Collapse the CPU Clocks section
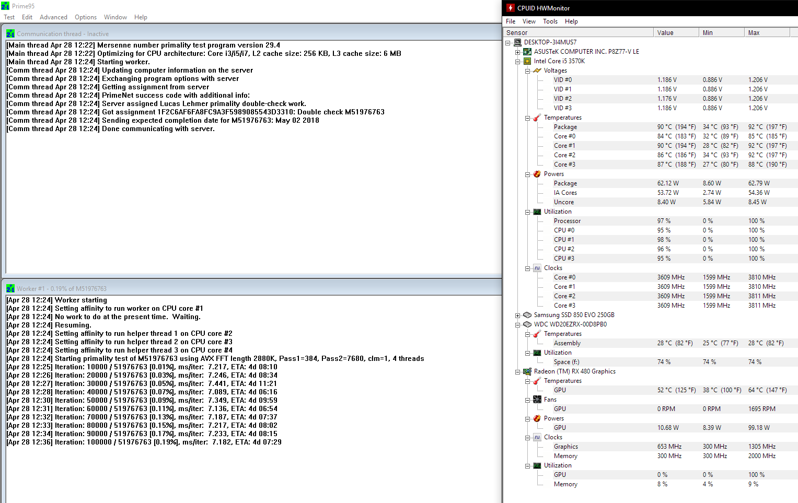Image resolution: width=798 pixels, height=503 pixels. (528, 268)
